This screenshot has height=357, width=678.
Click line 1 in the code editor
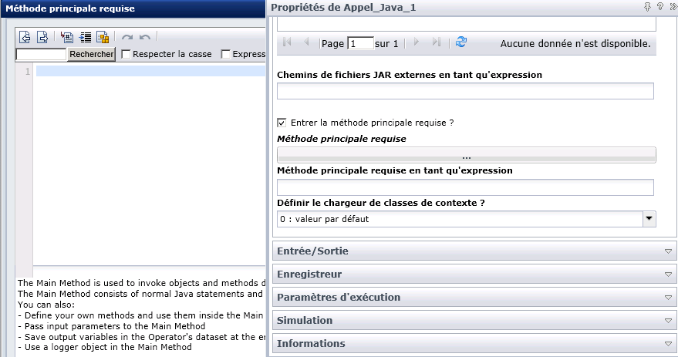tap(150, 71)
